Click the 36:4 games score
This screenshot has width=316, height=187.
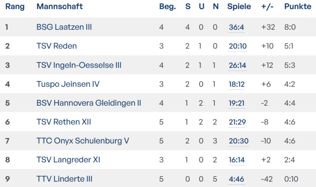point(236,27)
